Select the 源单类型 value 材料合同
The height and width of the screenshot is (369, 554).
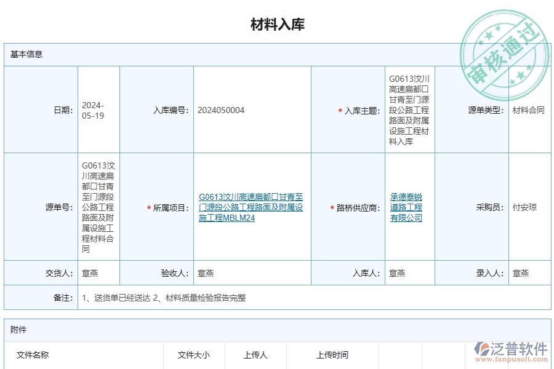tap(526, 109)
